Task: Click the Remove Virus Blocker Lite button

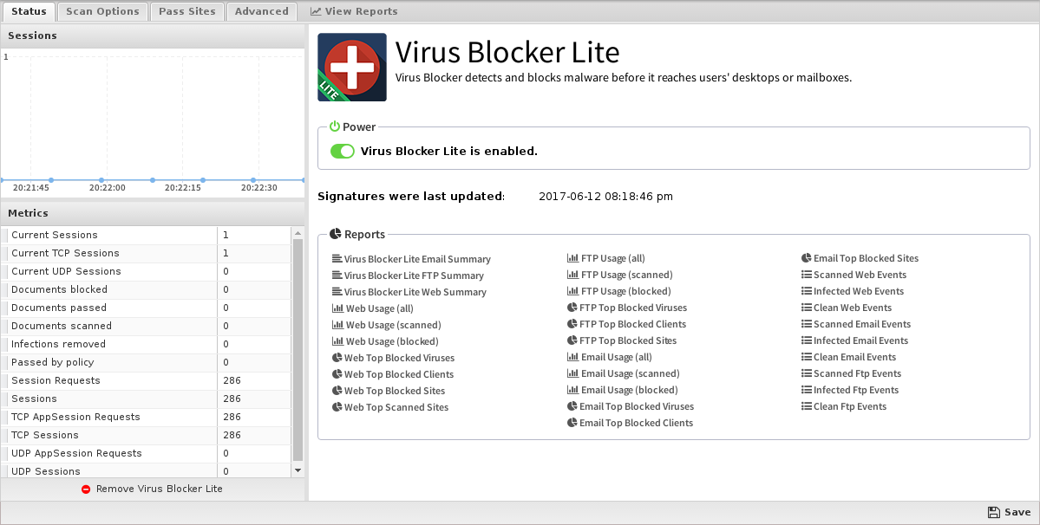Action: [152, 489]
